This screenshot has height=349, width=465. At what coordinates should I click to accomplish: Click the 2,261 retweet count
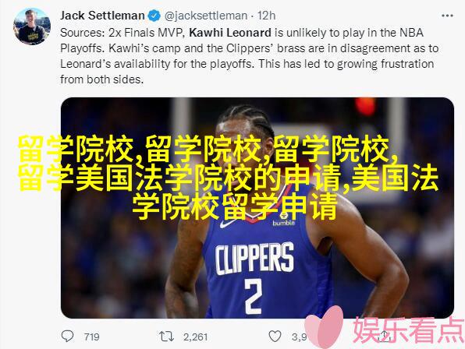pos(195,337)
